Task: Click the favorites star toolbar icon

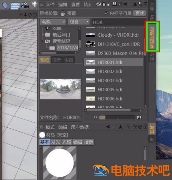Action: pyautogui.click(x=119, y=4)
